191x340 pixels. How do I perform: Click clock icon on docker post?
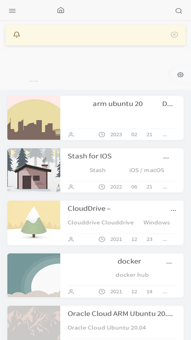click(102, 292)
